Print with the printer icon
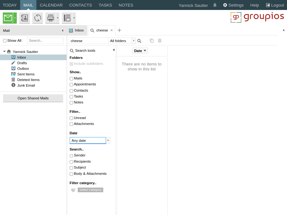This screenshot has height=215, width=287. (50, 18)
